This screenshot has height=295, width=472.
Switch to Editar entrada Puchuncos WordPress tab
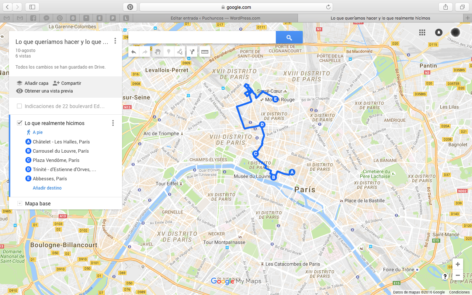[215, 18]
